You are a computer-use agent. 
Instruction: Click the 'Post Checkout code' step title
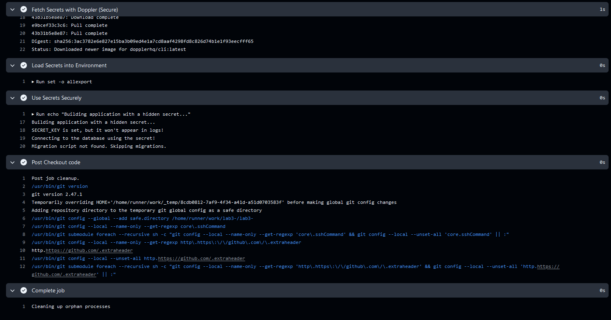point(56,162)
